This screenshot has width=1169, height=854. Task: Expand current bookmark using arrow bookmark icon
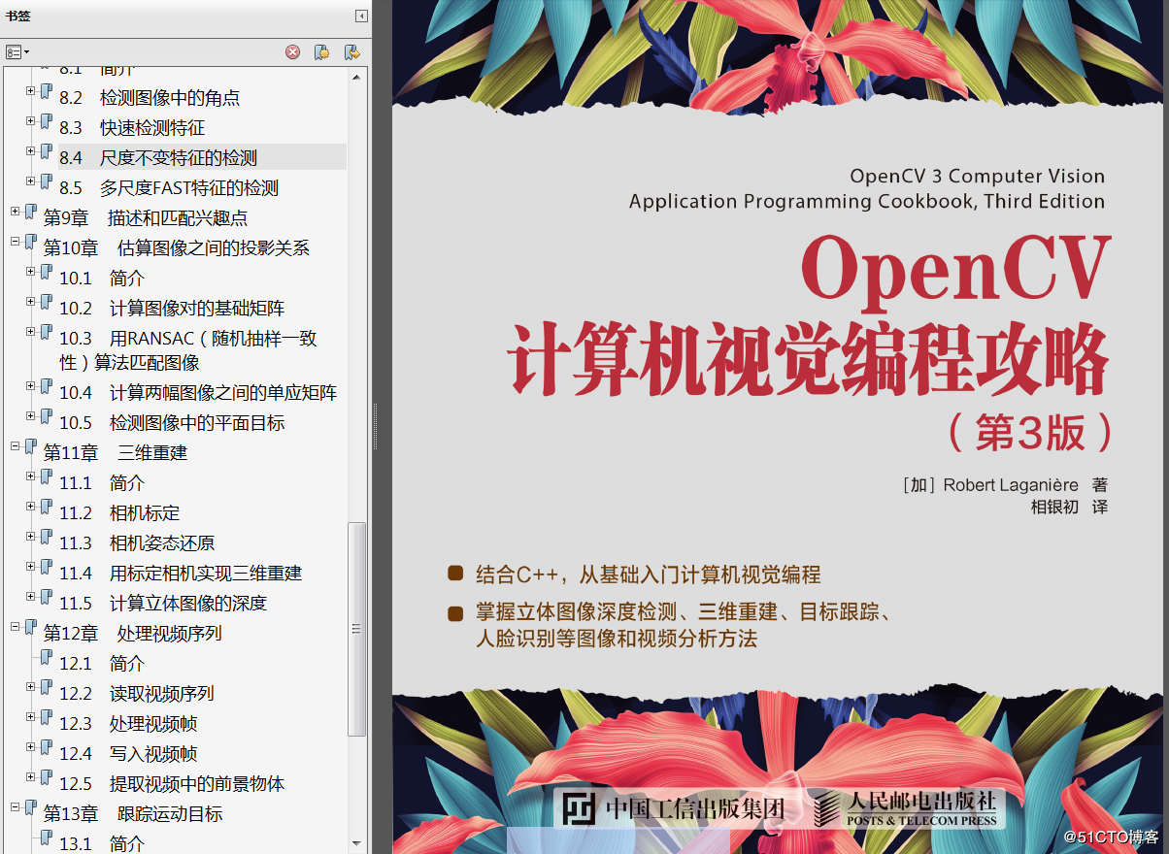[351, 52]
